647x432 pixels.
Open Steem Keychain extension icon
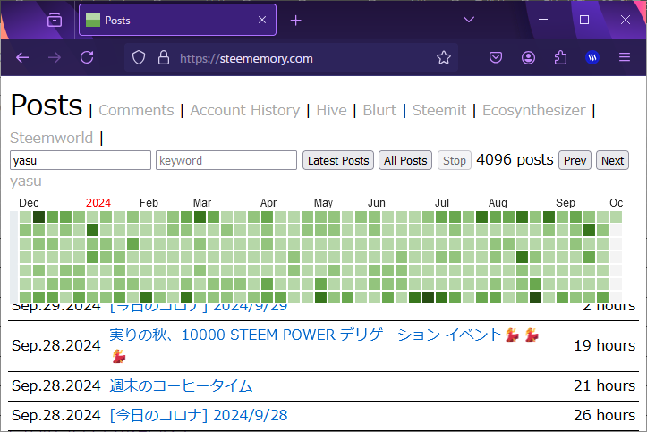click(x=592, y=58)
